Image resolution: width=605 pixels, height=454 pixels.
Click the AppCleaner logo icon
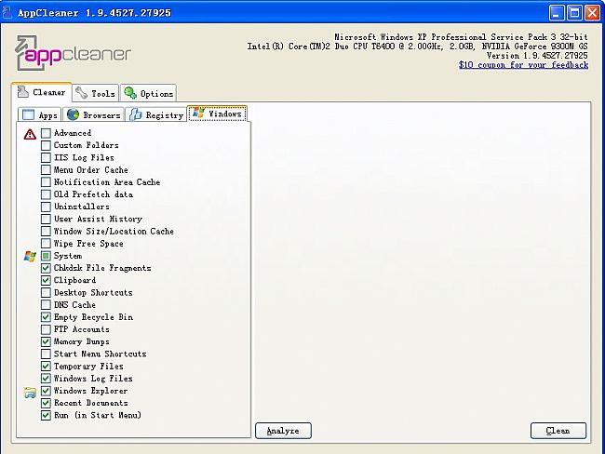33,54
